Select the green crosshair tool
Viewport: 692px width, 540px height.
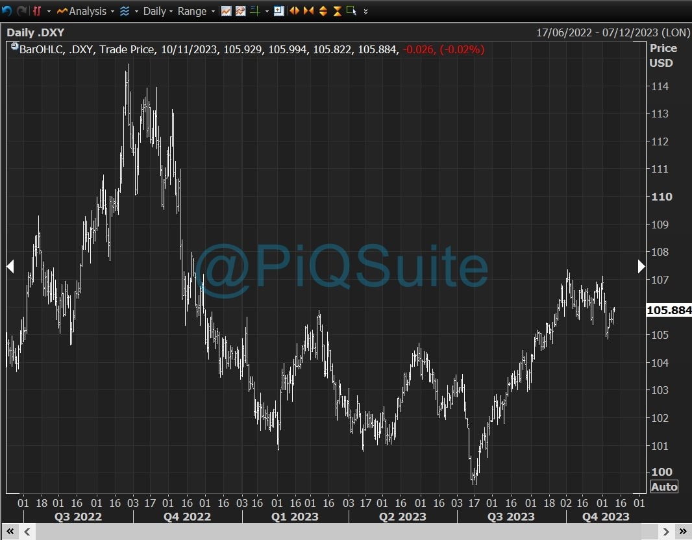[x=255, y=11]
